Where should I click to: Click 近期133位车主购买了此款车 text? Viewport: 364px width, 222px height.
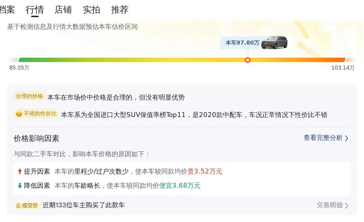coord(84,205)
